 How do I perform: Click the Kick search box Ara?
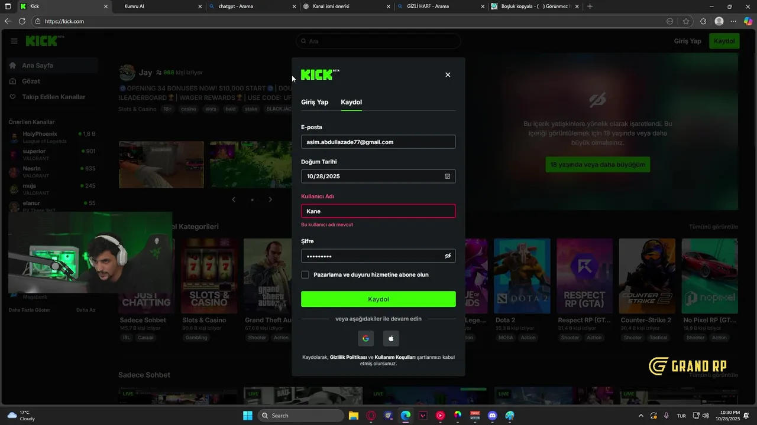pyautogui.click(x=378, y=41)
